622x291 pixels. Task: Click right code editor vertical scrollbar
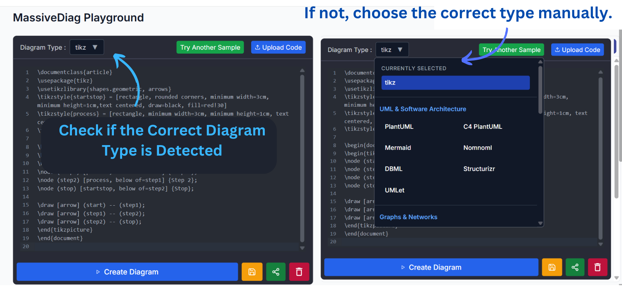click(600, 158)
